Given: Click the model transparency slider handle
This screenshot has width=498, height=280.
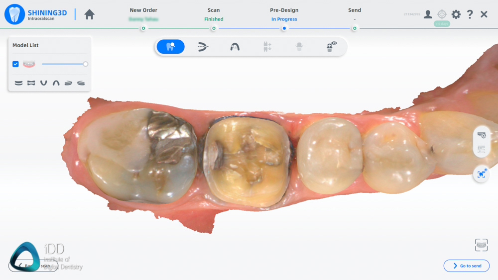Looking at the screenshot, I should point(86,64).
